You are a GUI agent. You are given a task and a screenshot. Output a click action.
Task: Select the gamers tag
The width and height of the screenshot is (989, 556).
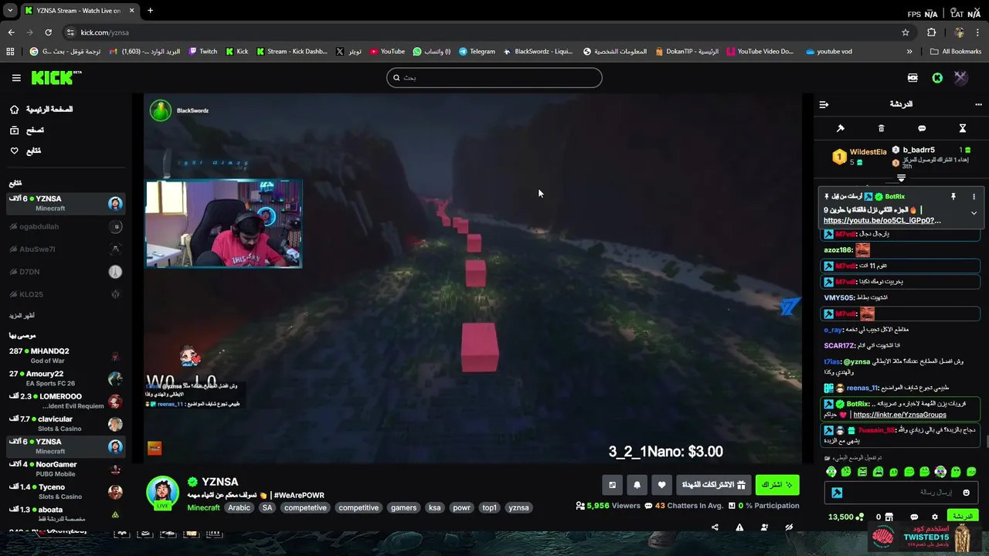(x=403, y=508)
